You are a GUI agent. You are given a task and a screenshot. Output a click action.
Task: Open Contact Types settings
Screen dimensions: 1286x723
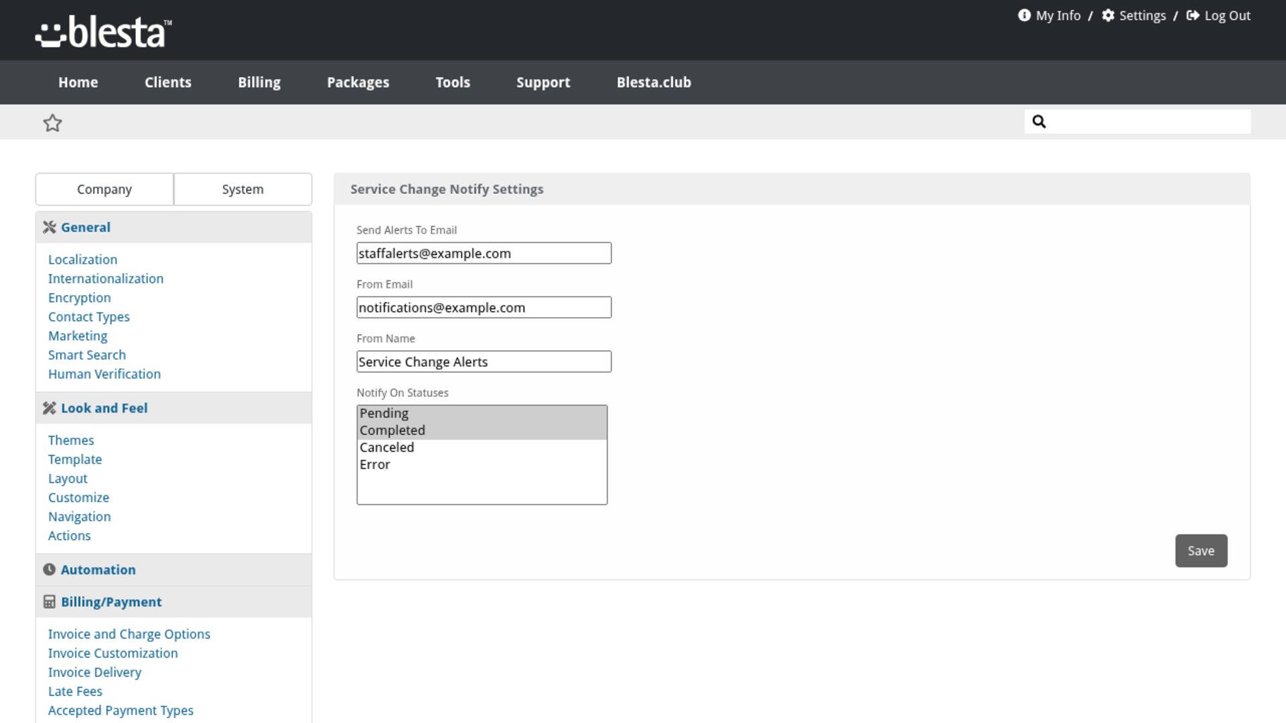(89, 317)
